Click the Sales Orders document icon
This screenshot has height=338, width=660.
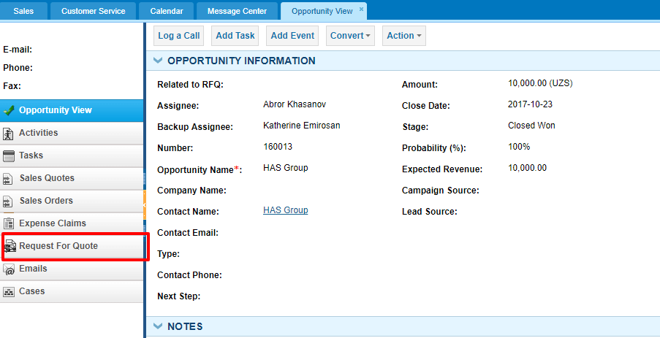[8, 201]
